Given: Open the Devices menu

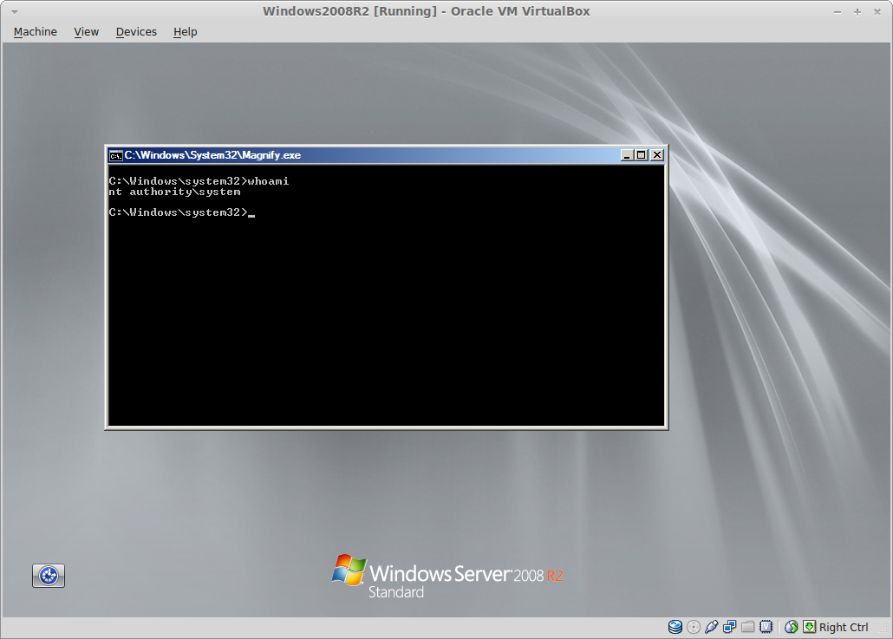Looking at the screenshot, I should (x=136, y=32).
